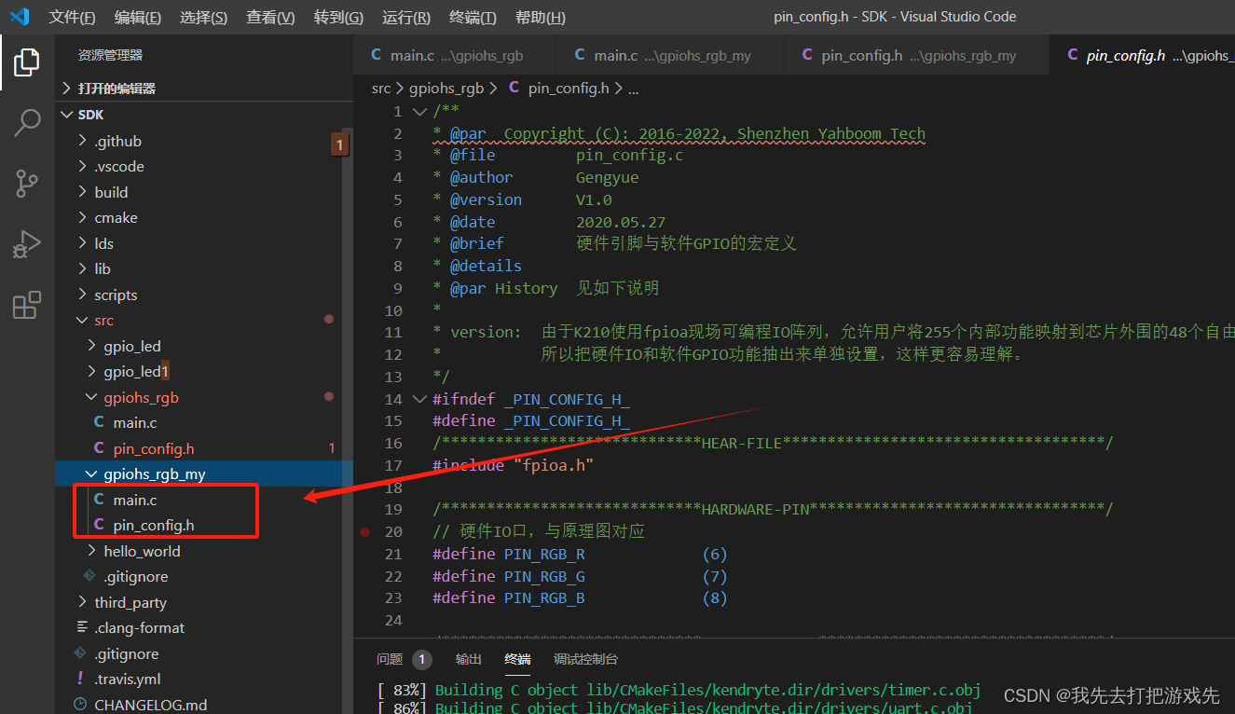Fold the comment block at line 1
This screenshot has height=714, width=1235.
coord(419,112)
